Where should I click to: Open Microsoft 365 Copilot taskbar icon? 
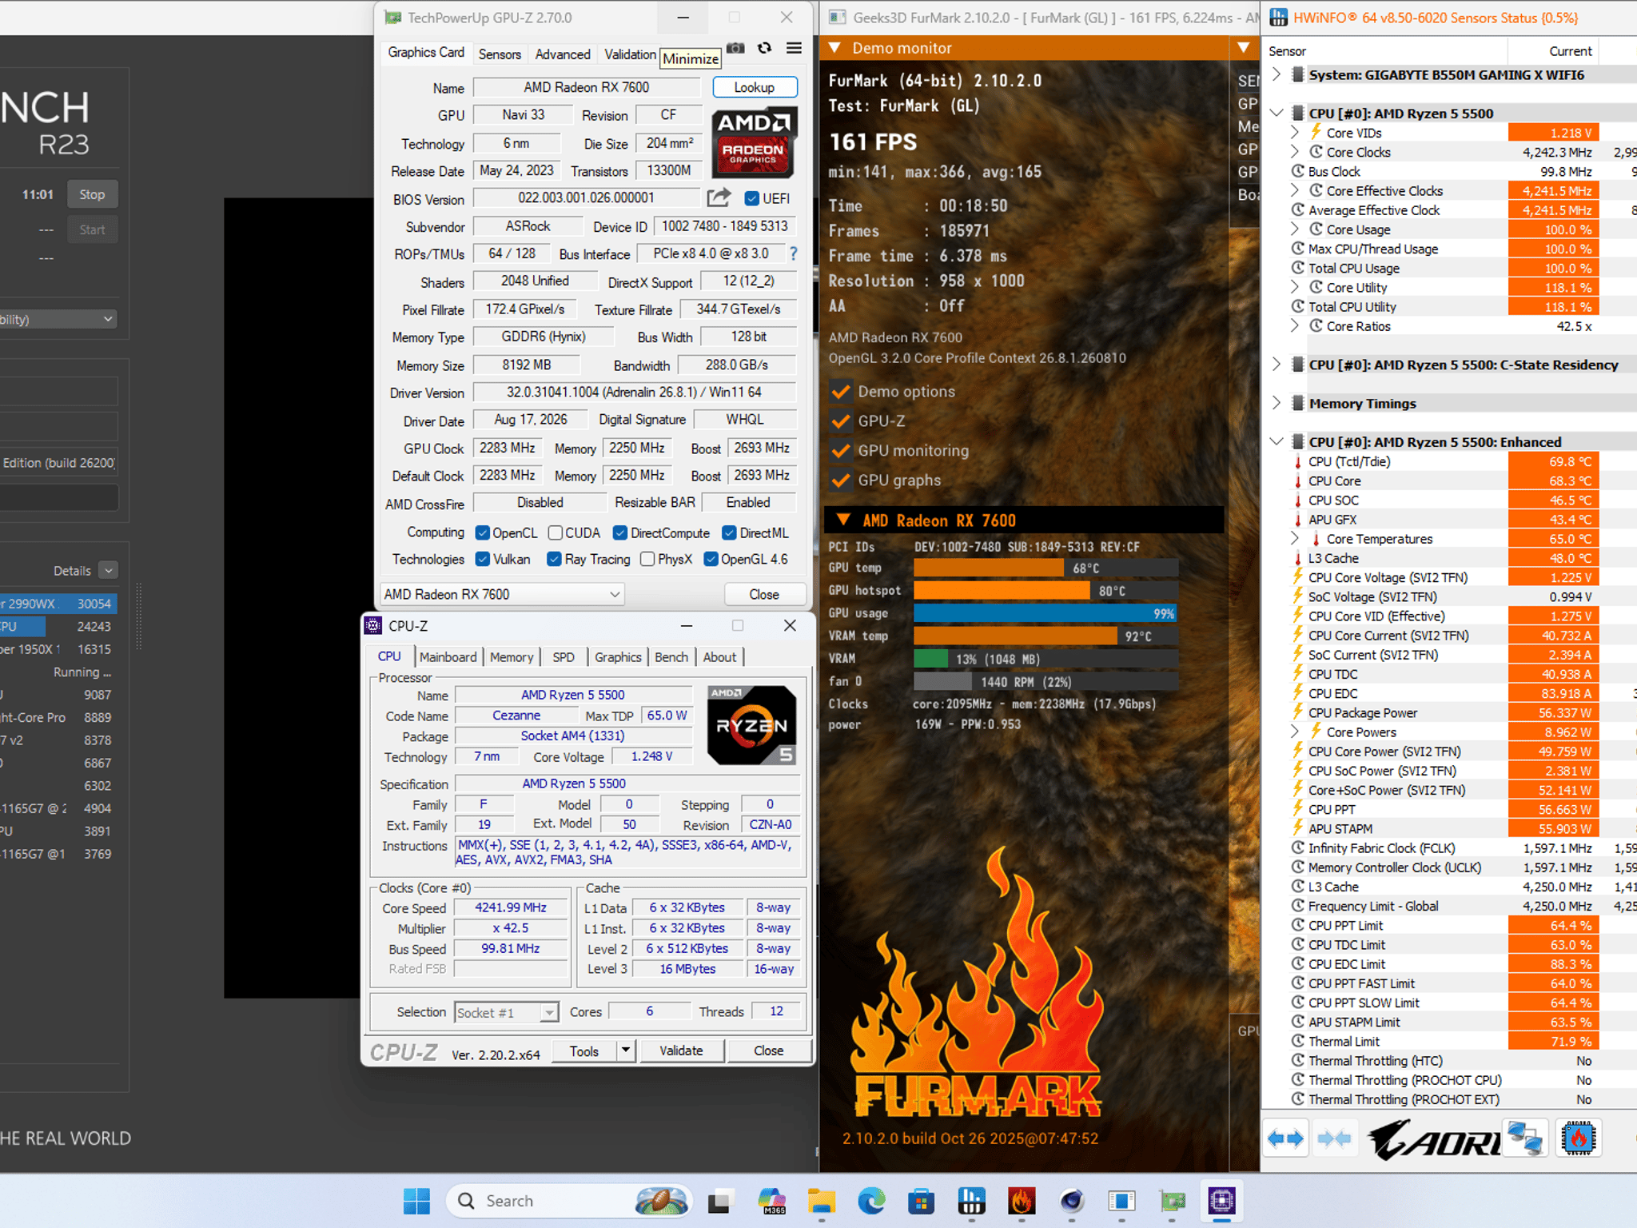(x=771, y=1201)
